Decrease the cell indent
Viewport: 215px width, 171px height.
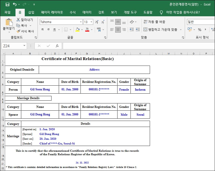pos(132,30)
